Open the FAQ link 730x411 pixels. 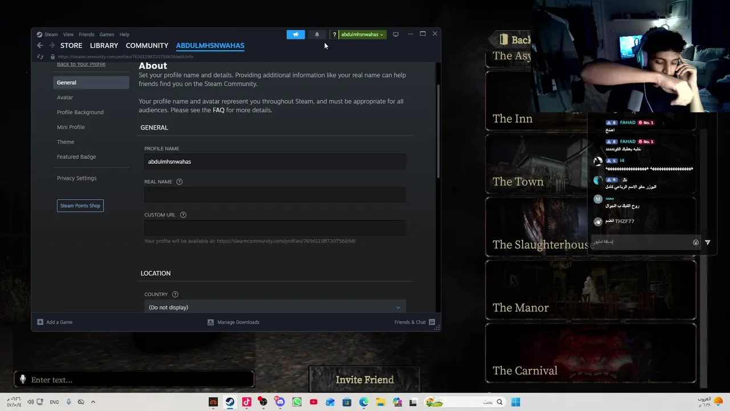[x=218, y=110]
